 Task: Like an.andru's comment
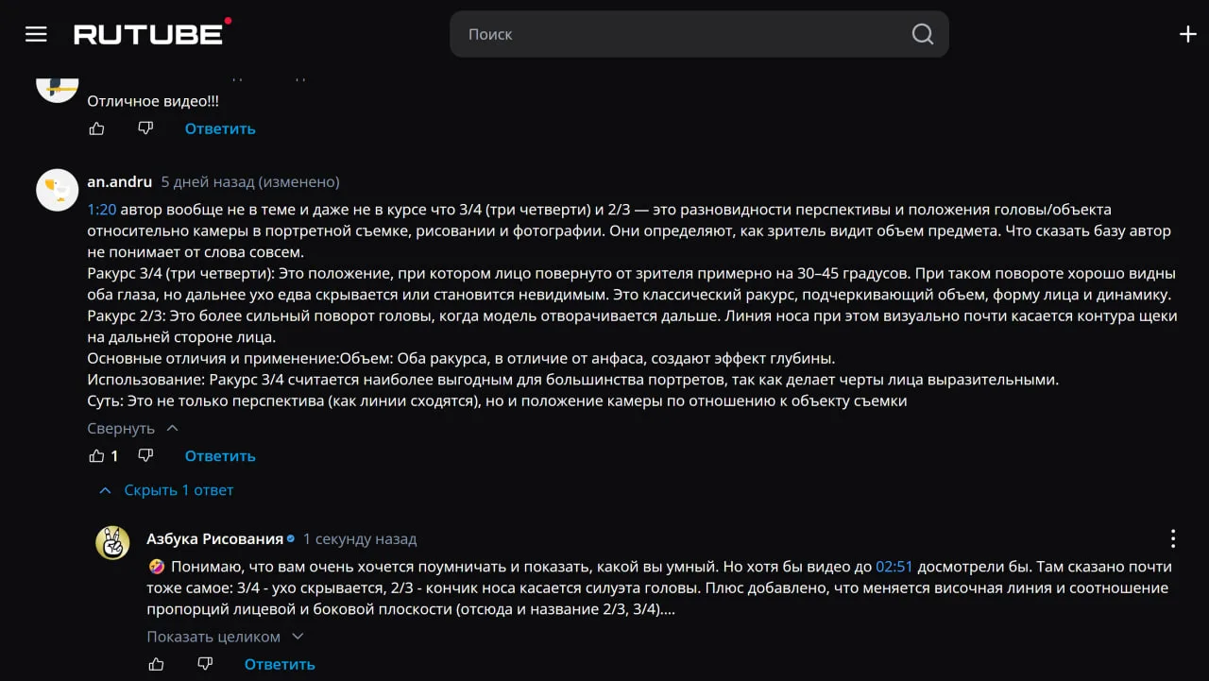tap(96, 456)
